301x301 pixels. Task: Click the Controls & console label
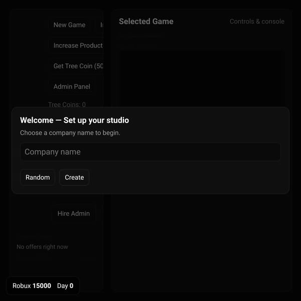click(257, 21)
